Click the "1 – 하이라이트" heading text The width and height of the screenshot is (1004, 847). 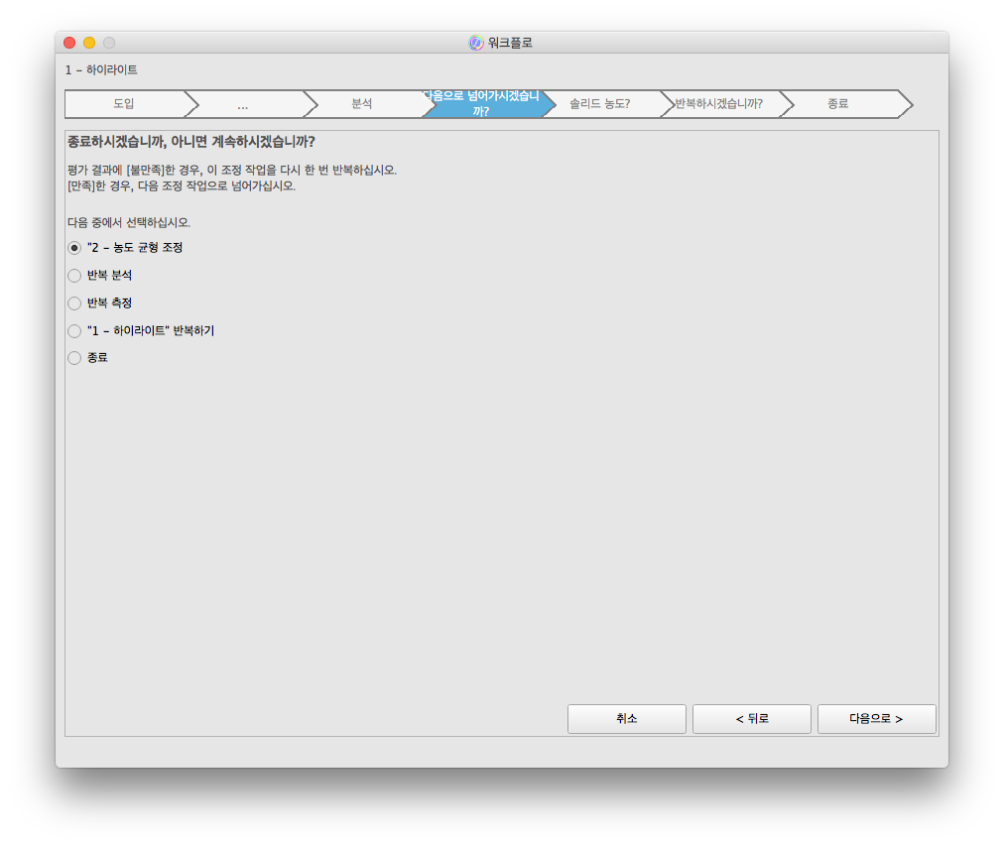click(101, 69)
